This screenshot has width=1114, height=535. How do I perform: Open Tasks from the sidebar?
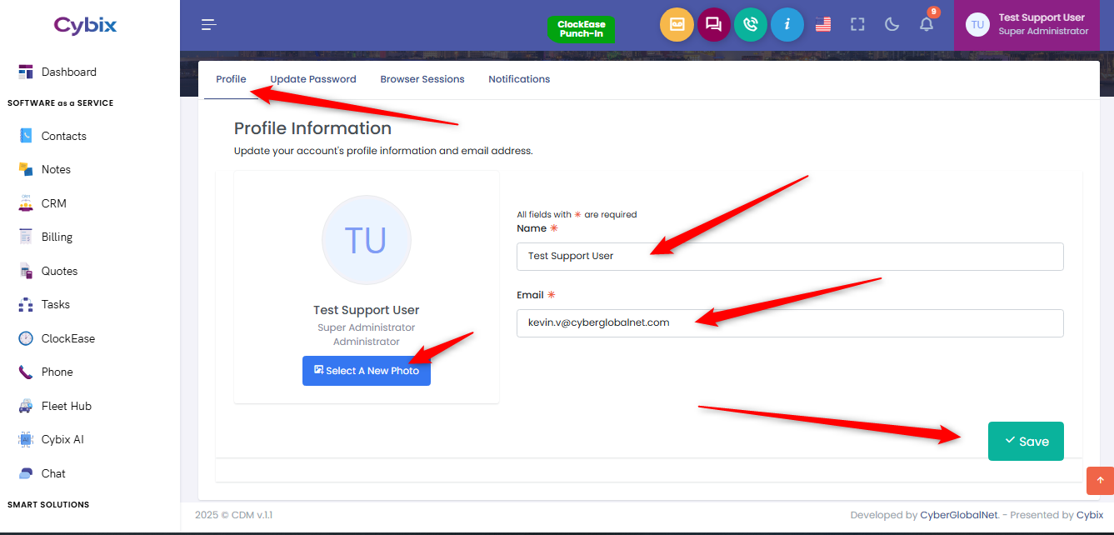[x=44, y=304]
